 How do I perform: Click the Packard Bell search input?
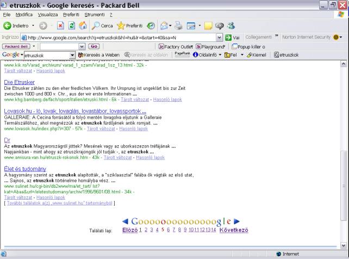[x=59, y=47]
